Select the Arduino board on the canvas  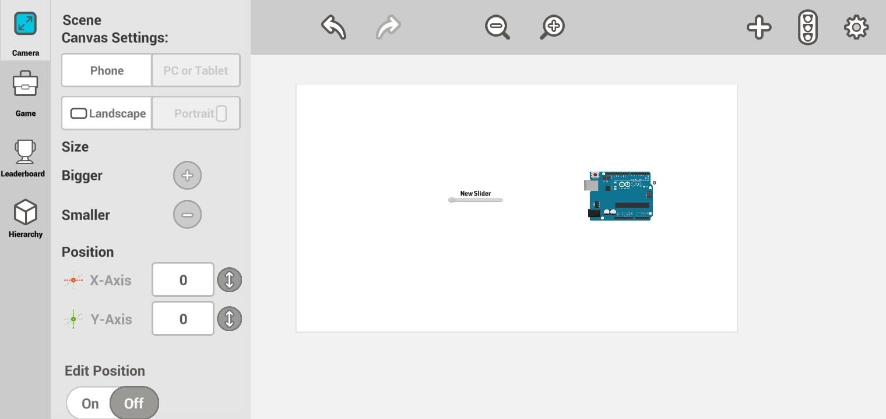(619, 196)
